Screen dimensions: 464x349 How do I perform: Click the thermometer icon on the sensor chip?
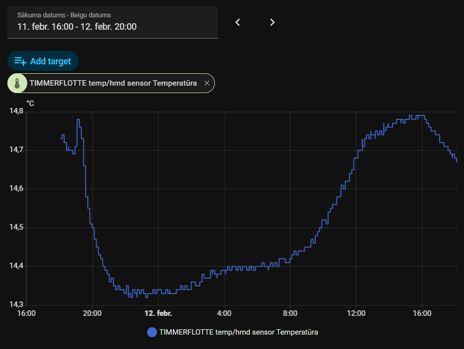[17, 83]
